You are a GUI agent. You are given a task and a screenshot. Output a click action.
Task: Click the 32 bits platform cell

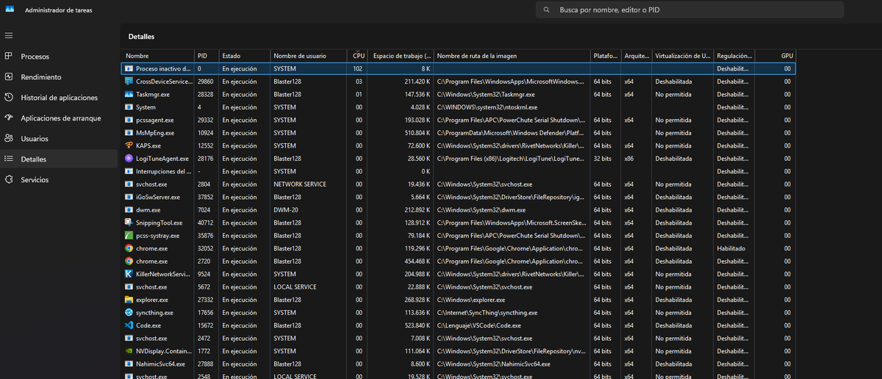602,159
